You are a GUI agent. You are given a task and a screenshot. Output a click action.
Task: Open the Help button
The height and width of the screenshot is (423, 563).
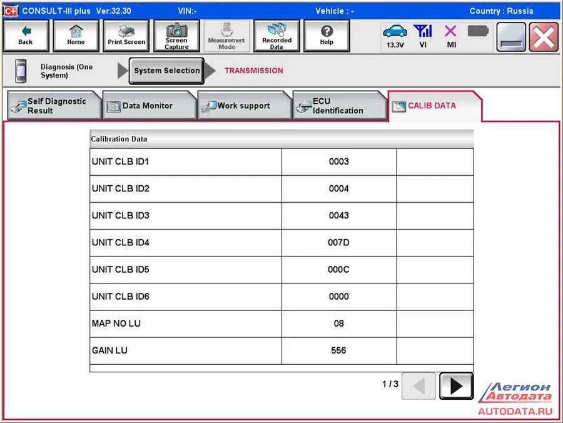(x=326, y=36)
